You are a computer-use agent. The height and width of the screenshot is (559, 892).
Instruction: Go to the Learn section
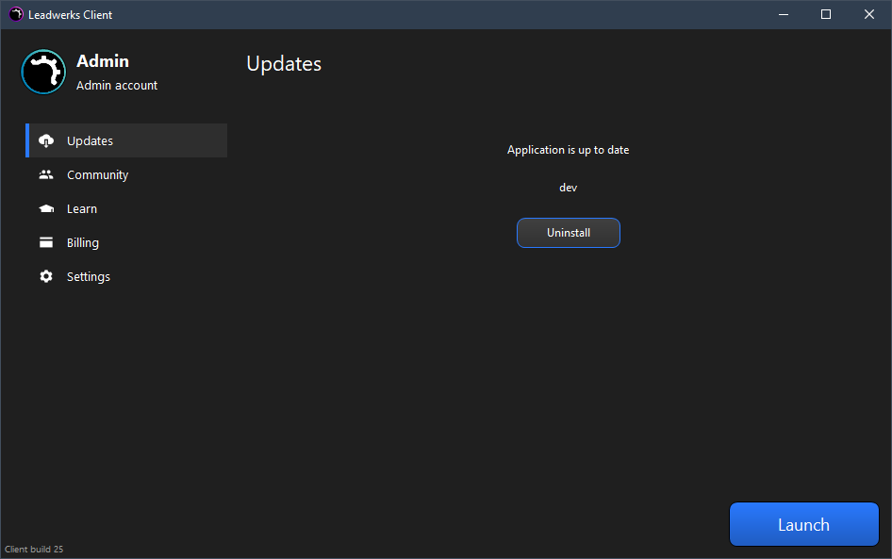[x=126, y=208]
